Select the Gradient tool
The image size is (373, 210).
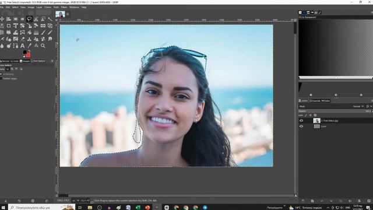[36, 32]
